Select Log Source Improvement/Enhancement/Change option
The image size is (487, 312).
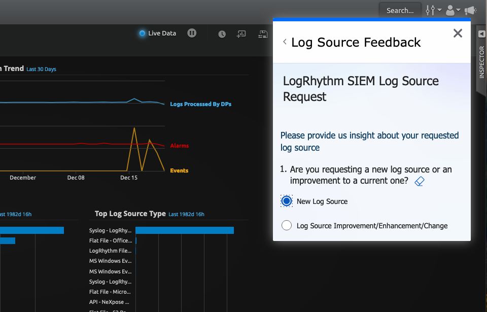[x=287, y=226]
